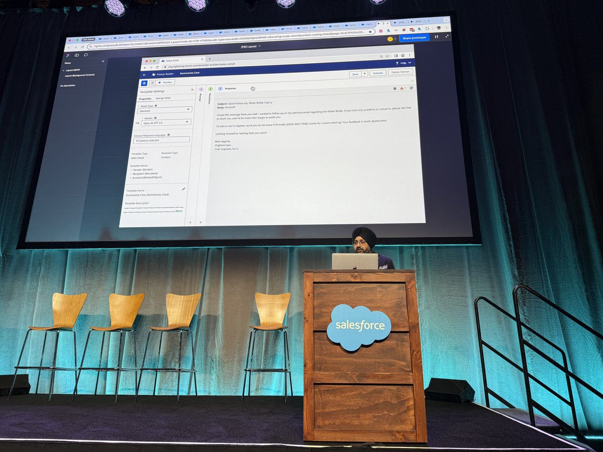The width and height of the screenshot is (603, 452).
Task: Click the layout icon beside Preview button
Action: coord(152,82)
